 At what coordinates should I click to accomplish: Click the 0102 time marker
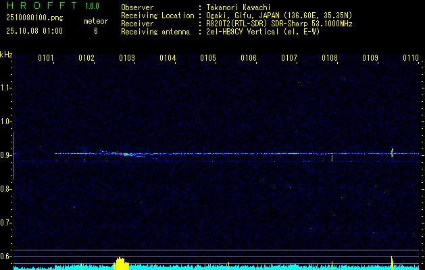pos(86,58)
